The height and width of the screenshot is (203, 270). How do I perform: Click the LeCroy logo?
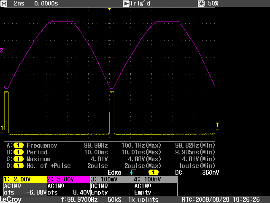[x=11, y=200]
